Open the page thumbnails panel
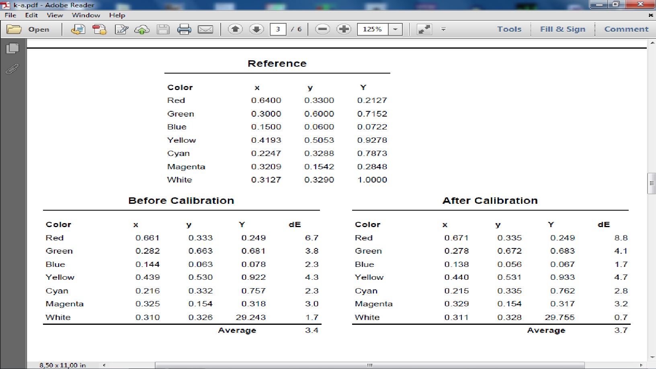 click(x=12, y=48)
